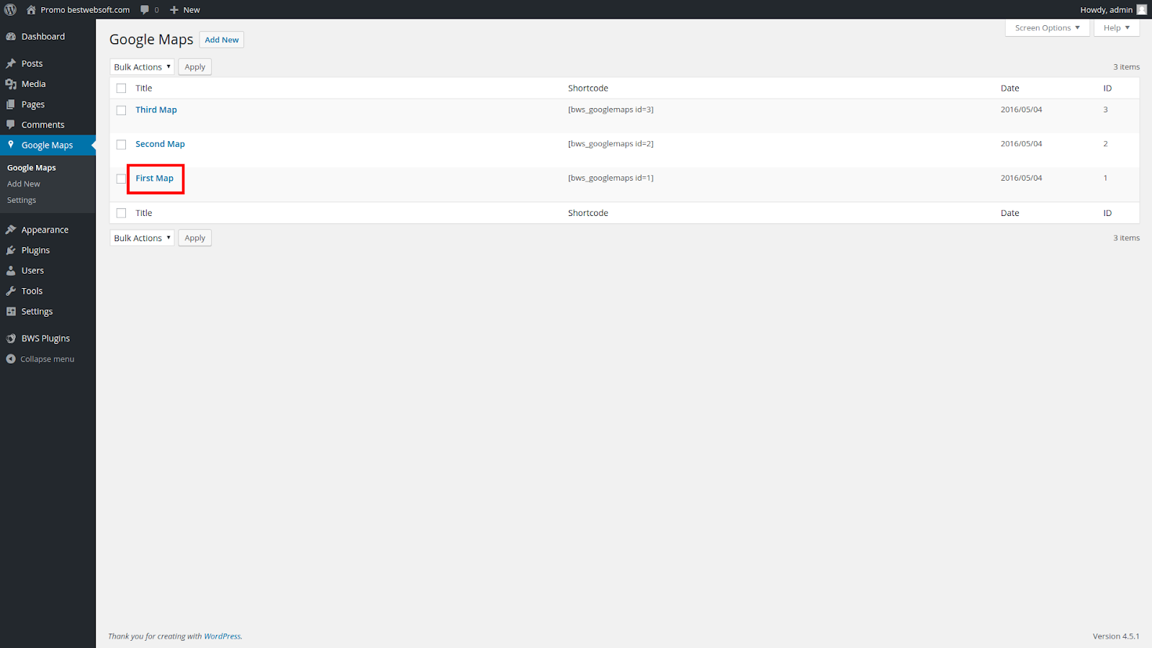
Task: Expand the Help panel
Action: [x=1117, y=28]
